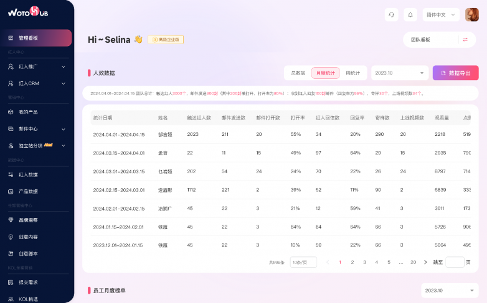Click the 数据导出 export button
Screen dimensions: 487x303
tap(455, 73)
